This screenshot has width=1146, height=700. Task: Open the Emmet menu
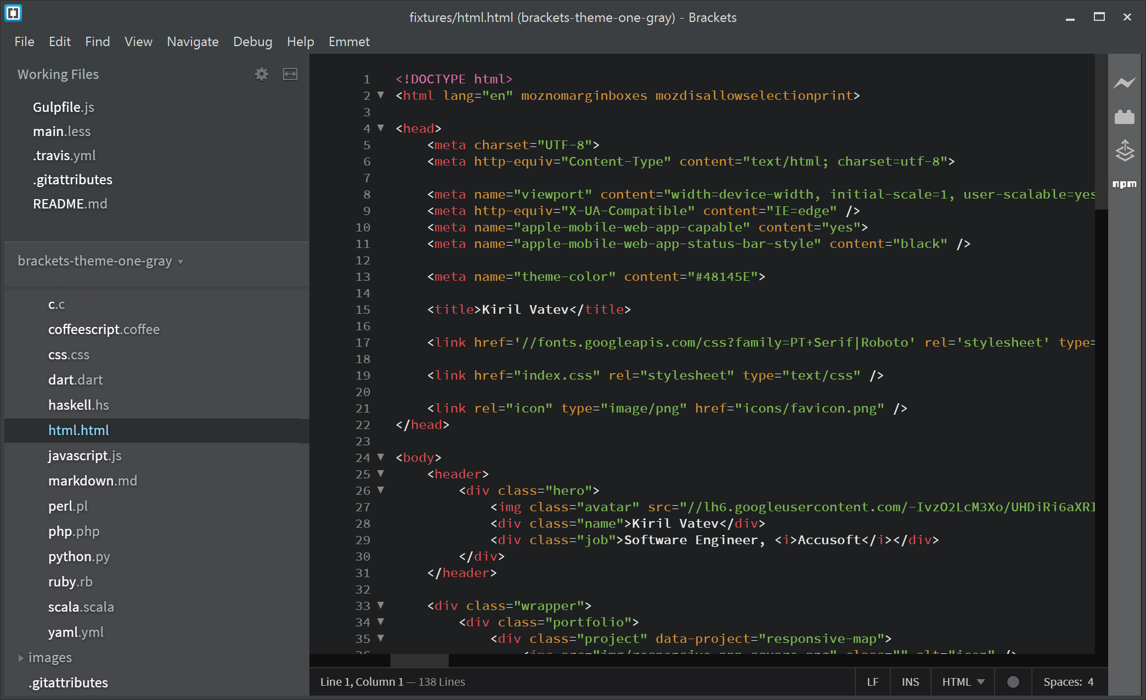coord(349,41)
